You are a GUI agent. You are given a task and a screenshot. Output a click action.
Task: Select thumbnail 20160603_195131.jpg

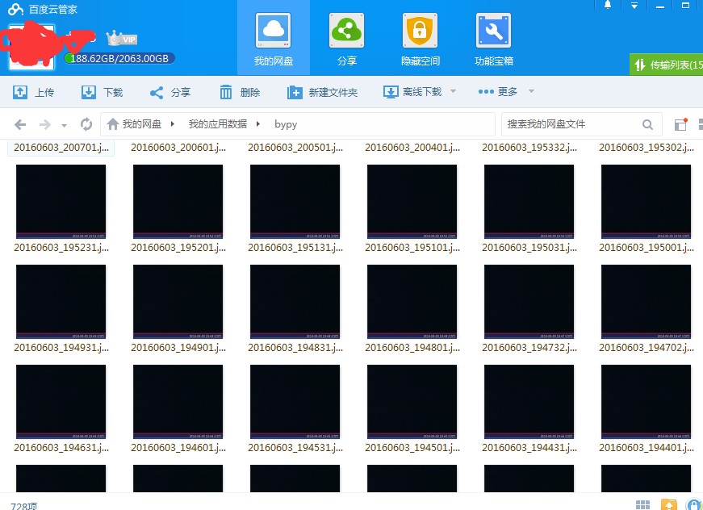tap(295, 202)
